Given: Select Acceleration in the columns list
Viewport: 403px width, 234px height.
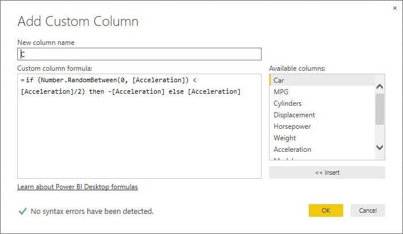Looking at the screenshot, I should tap(293, 149).
